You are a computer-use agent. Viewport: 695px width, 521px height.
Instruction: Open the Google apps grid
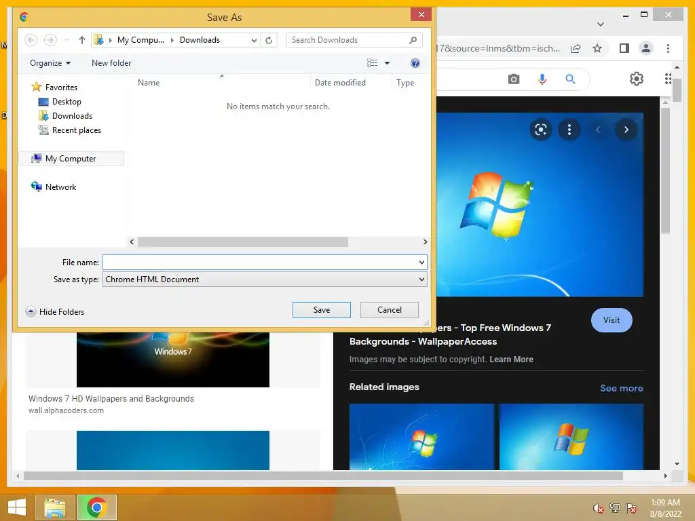[x=668, y=79]
